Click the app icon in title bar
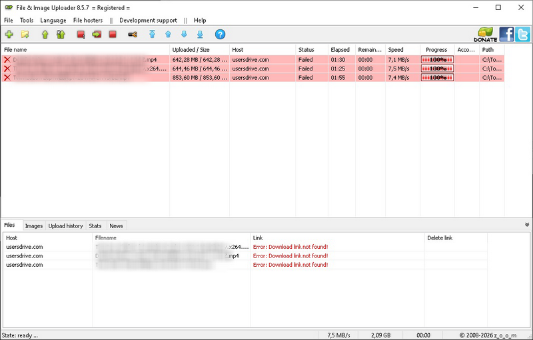This screenshot has width=533, height=340. (9, 7)
